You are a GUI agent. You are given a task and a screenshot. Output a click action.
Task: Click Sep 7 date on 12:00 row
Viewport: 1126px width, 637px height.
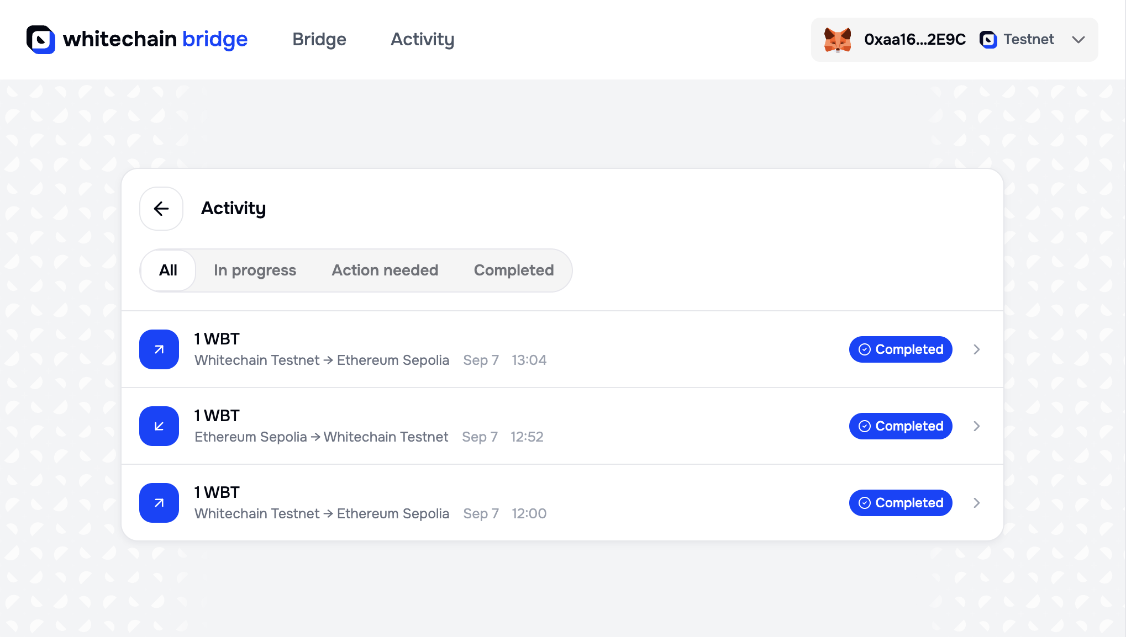(x=481, y=514)
